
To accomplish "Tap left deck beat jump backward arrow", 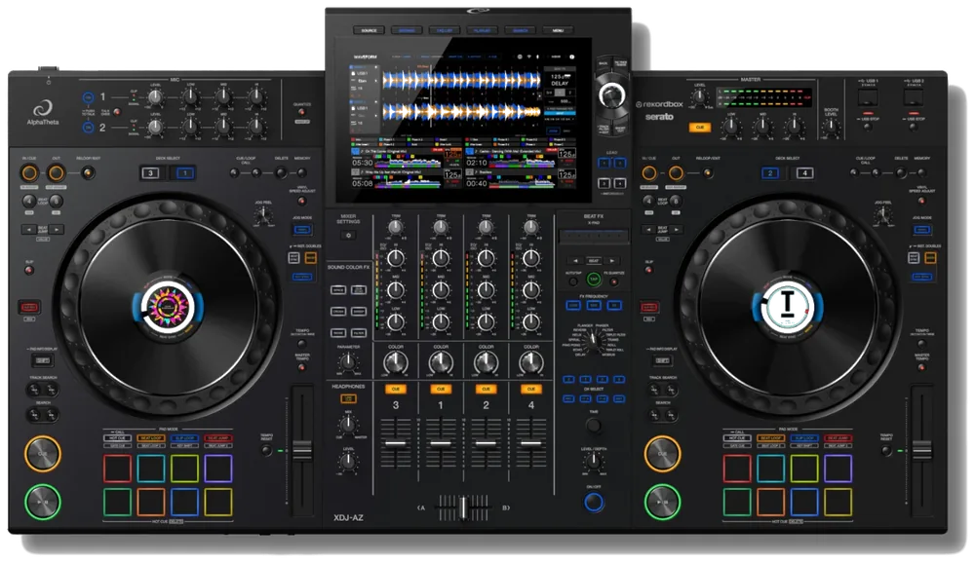I will click(28, 229).
